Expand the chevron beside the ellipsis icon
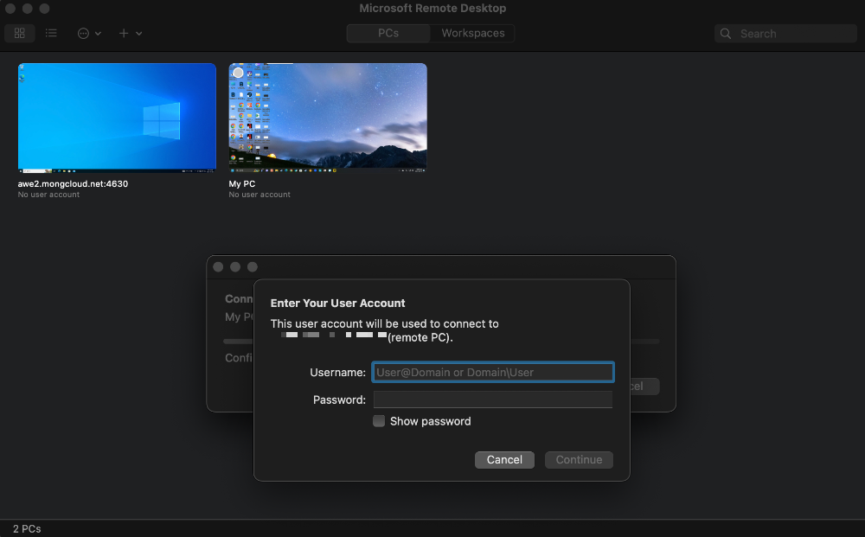Image resolution: width=865 pixels, height=537 pixels. (98, 34)
